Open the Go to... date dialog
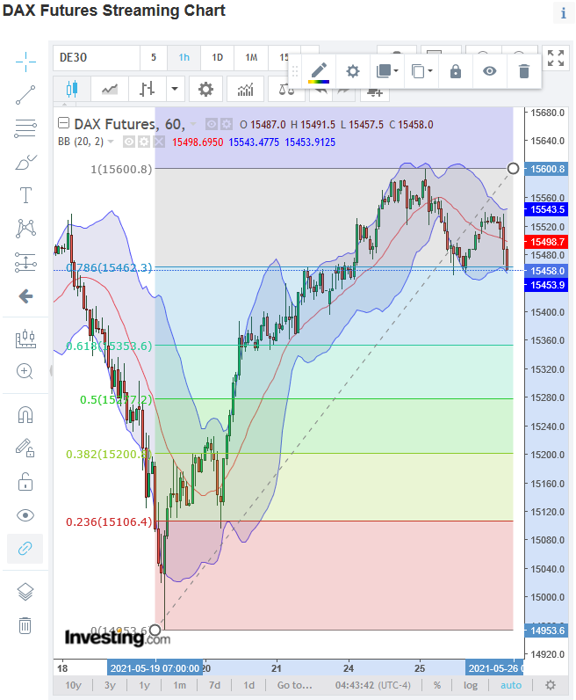 (295, 685)
